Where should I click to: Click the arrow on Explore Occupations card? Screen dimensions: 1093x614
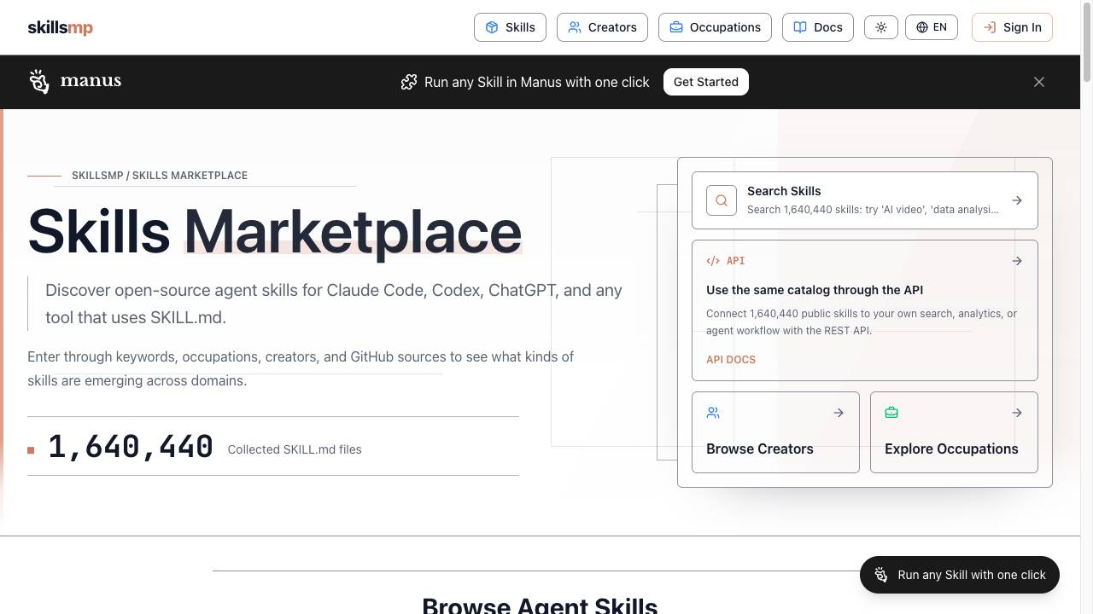tap(1017, 413)
